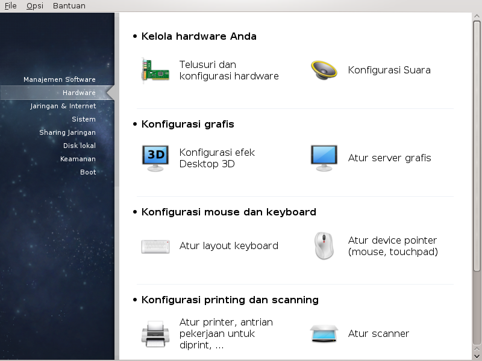The width and height of the screenshot is (482, 361).
Task: Open Atur layout keyboard
Action: 229,245
